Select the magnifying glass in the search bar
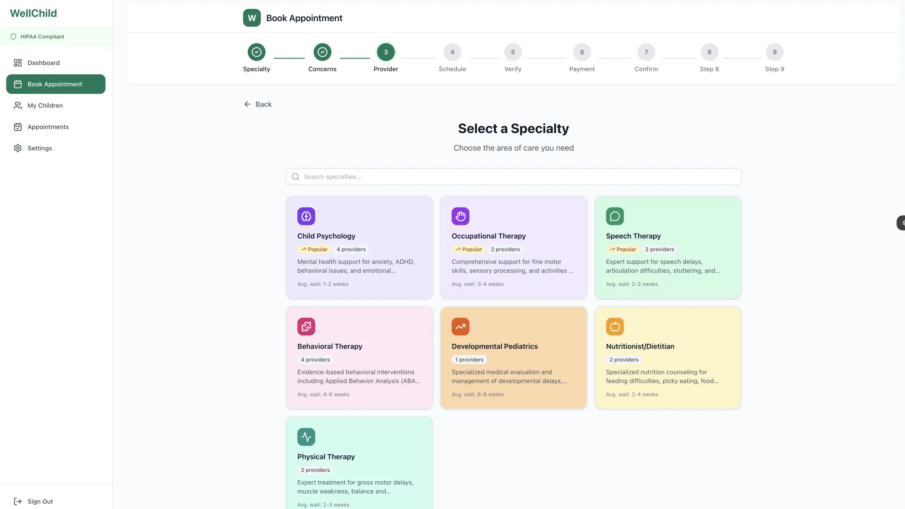The image size is (905, 509). point(295,177)
